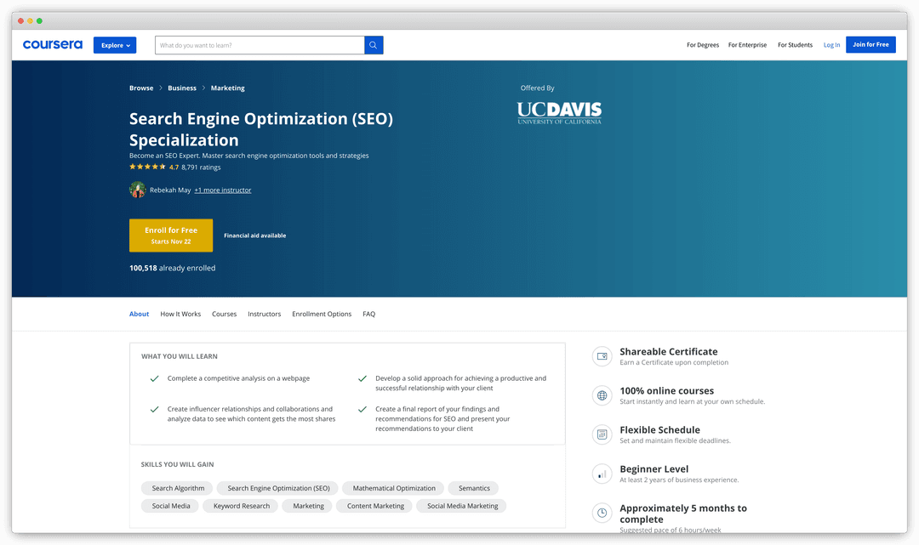This screenshot has width=919, height=545.
Task: Click the star rating icons
Action: point(148,167)
